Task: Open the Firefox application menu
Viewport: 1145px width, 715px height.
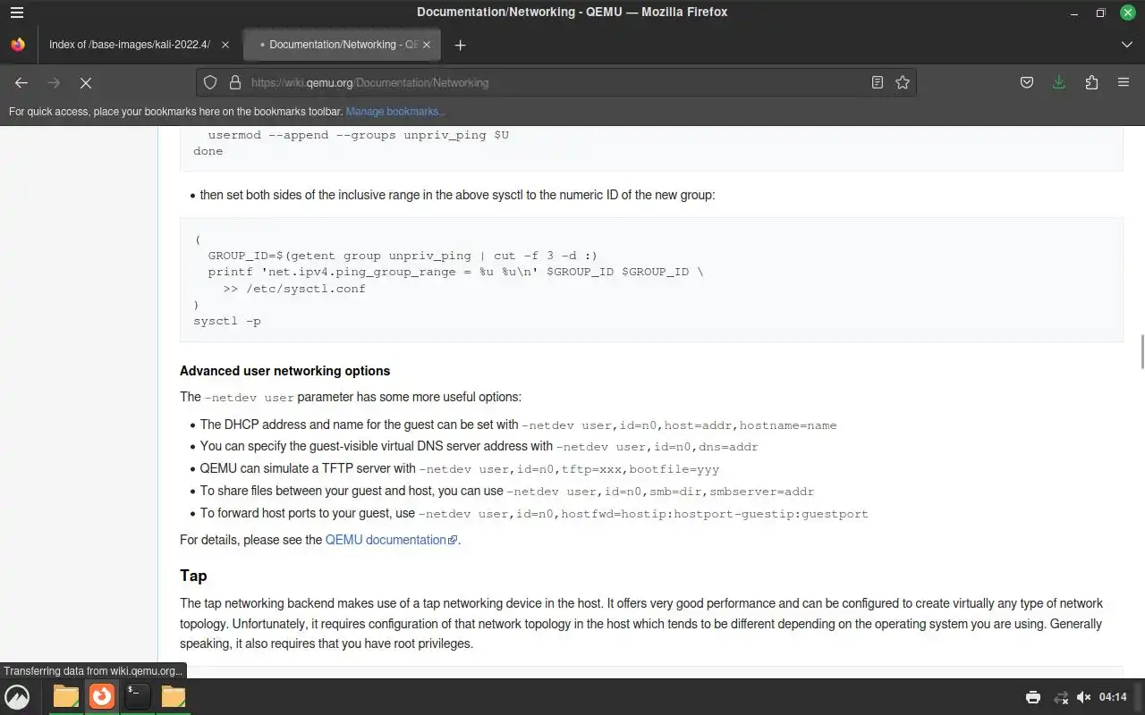Action: [x=1124, y=82]
